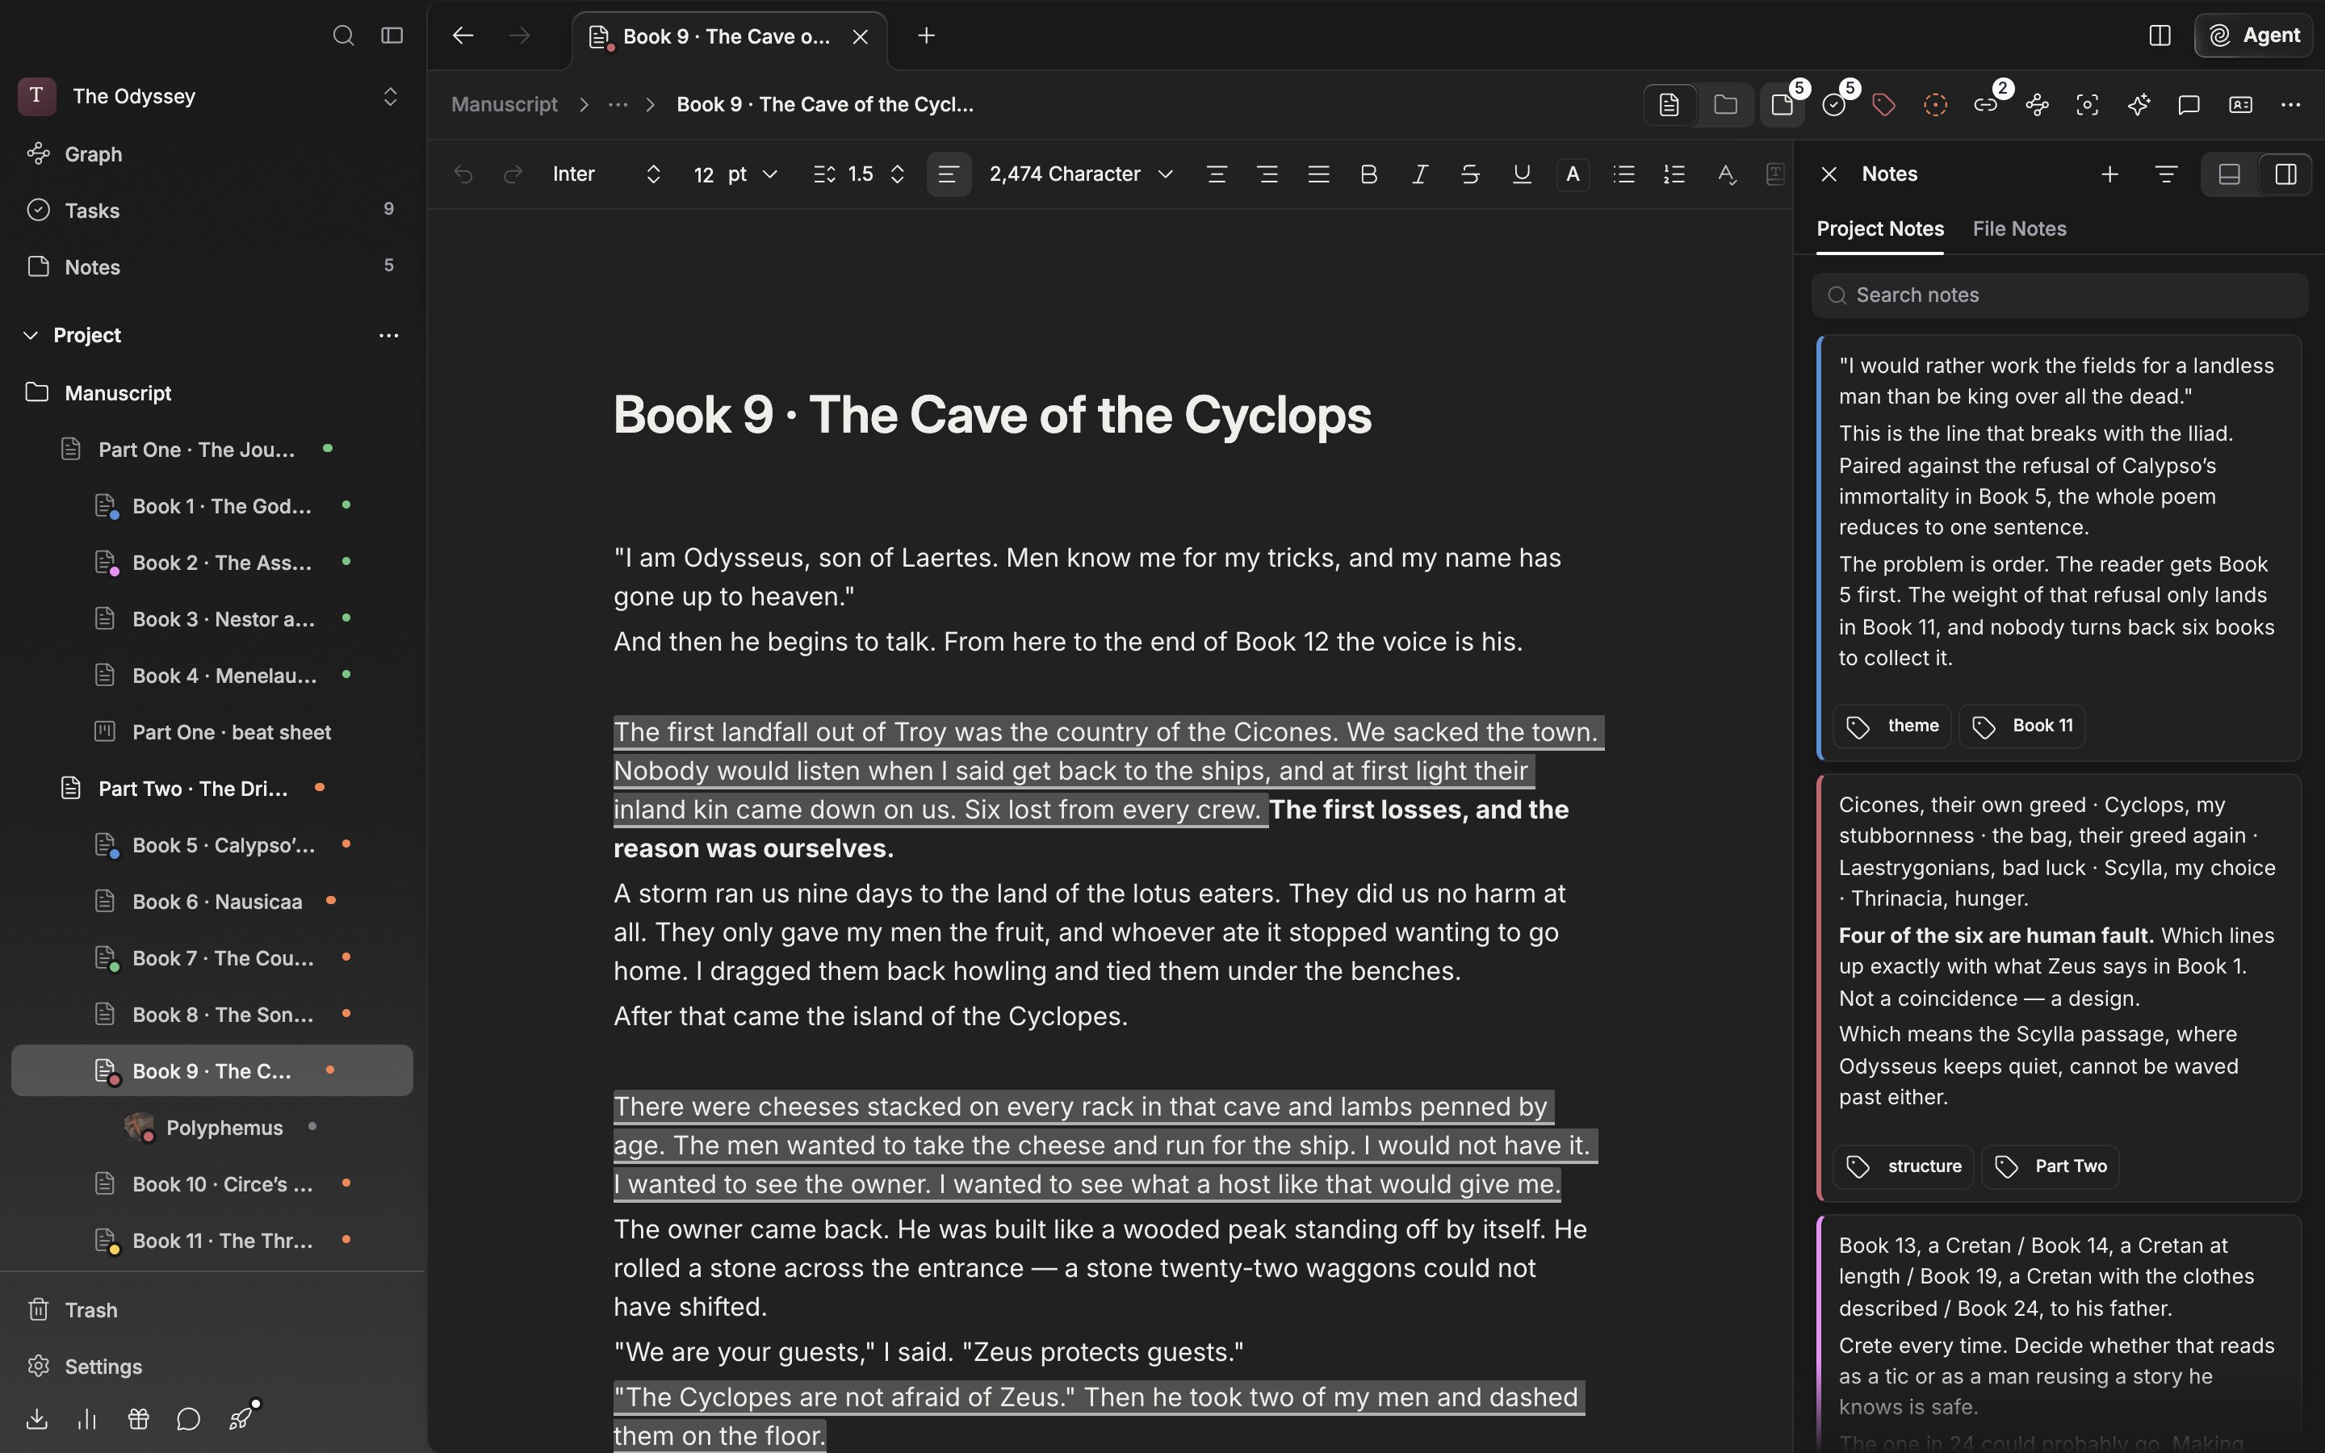Click the breadcrumb ellipsis
Viewport: 2325px width, 1453px height.
coord(618,105)
